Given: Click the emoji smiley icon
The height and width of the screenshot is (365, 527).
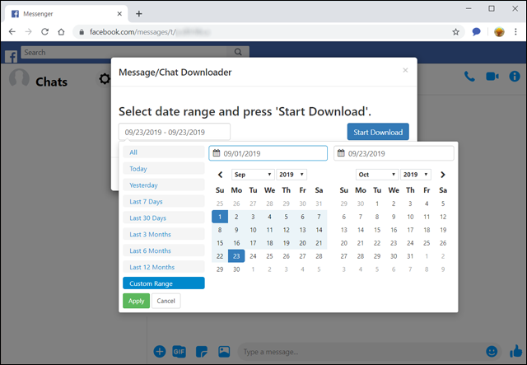Looking at the screenshot, I should 492,351.
